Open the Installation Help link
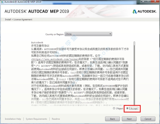The height and width of the screenshot is (124, 160). click(13, 119)
